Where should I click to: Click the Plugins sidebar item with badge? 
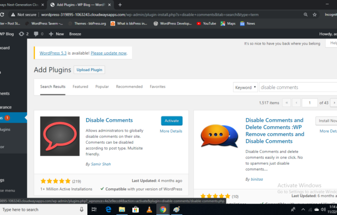point(13,118)
